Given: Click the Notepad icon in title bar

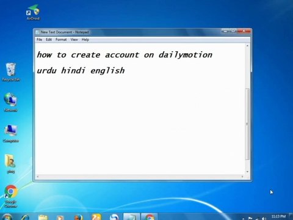Looking at the screenshot, I should pyautogui.click(x=37, y=32).
